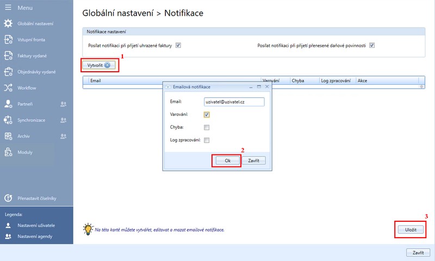Viewport: 435px width, 261px height.
Task: Toggle the Varování checkbox in dialog
Action: (207, 115)
